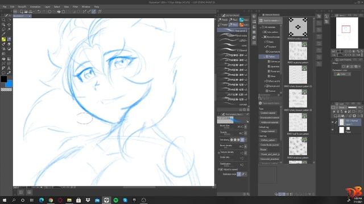
Task: Click the Save icon in command bar
Action: pos(30,11)
